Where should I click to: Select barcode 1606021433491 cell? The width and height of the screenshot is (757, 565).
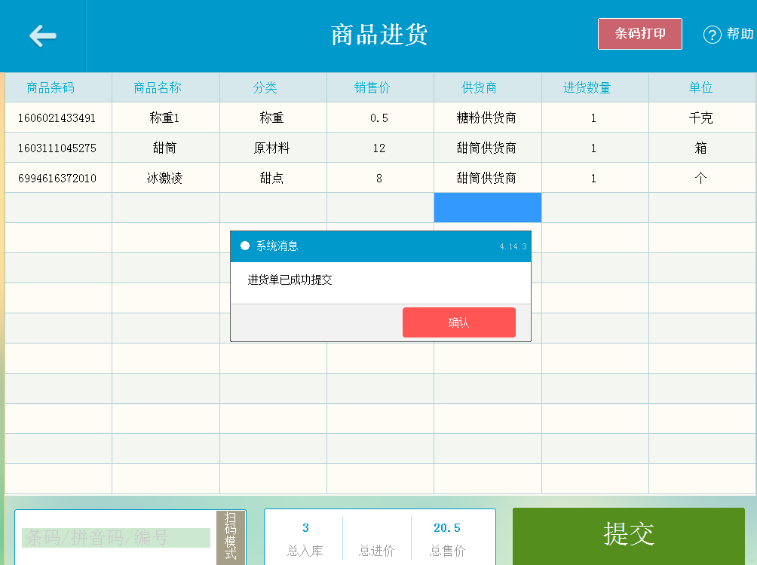point(57,118)
